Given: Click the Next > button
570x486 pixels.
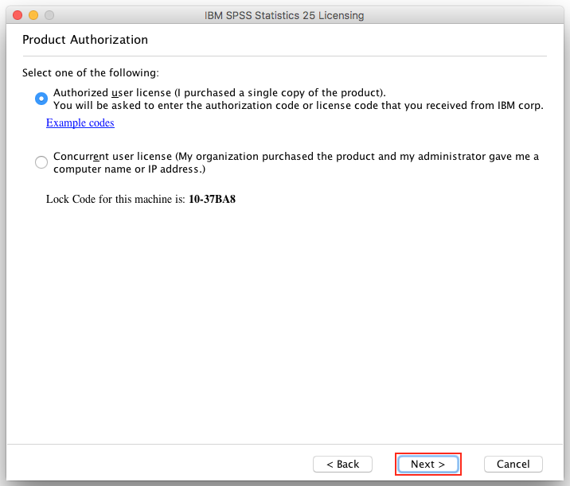Looking at the screenshot, I should (x=427, y=464).
